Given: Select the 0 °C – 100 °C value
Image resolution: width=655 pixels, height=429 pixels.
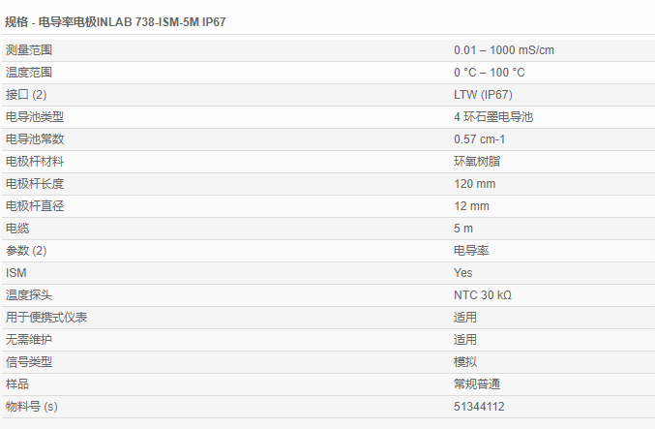Looking at the screenshot, I should coord(490,72).
